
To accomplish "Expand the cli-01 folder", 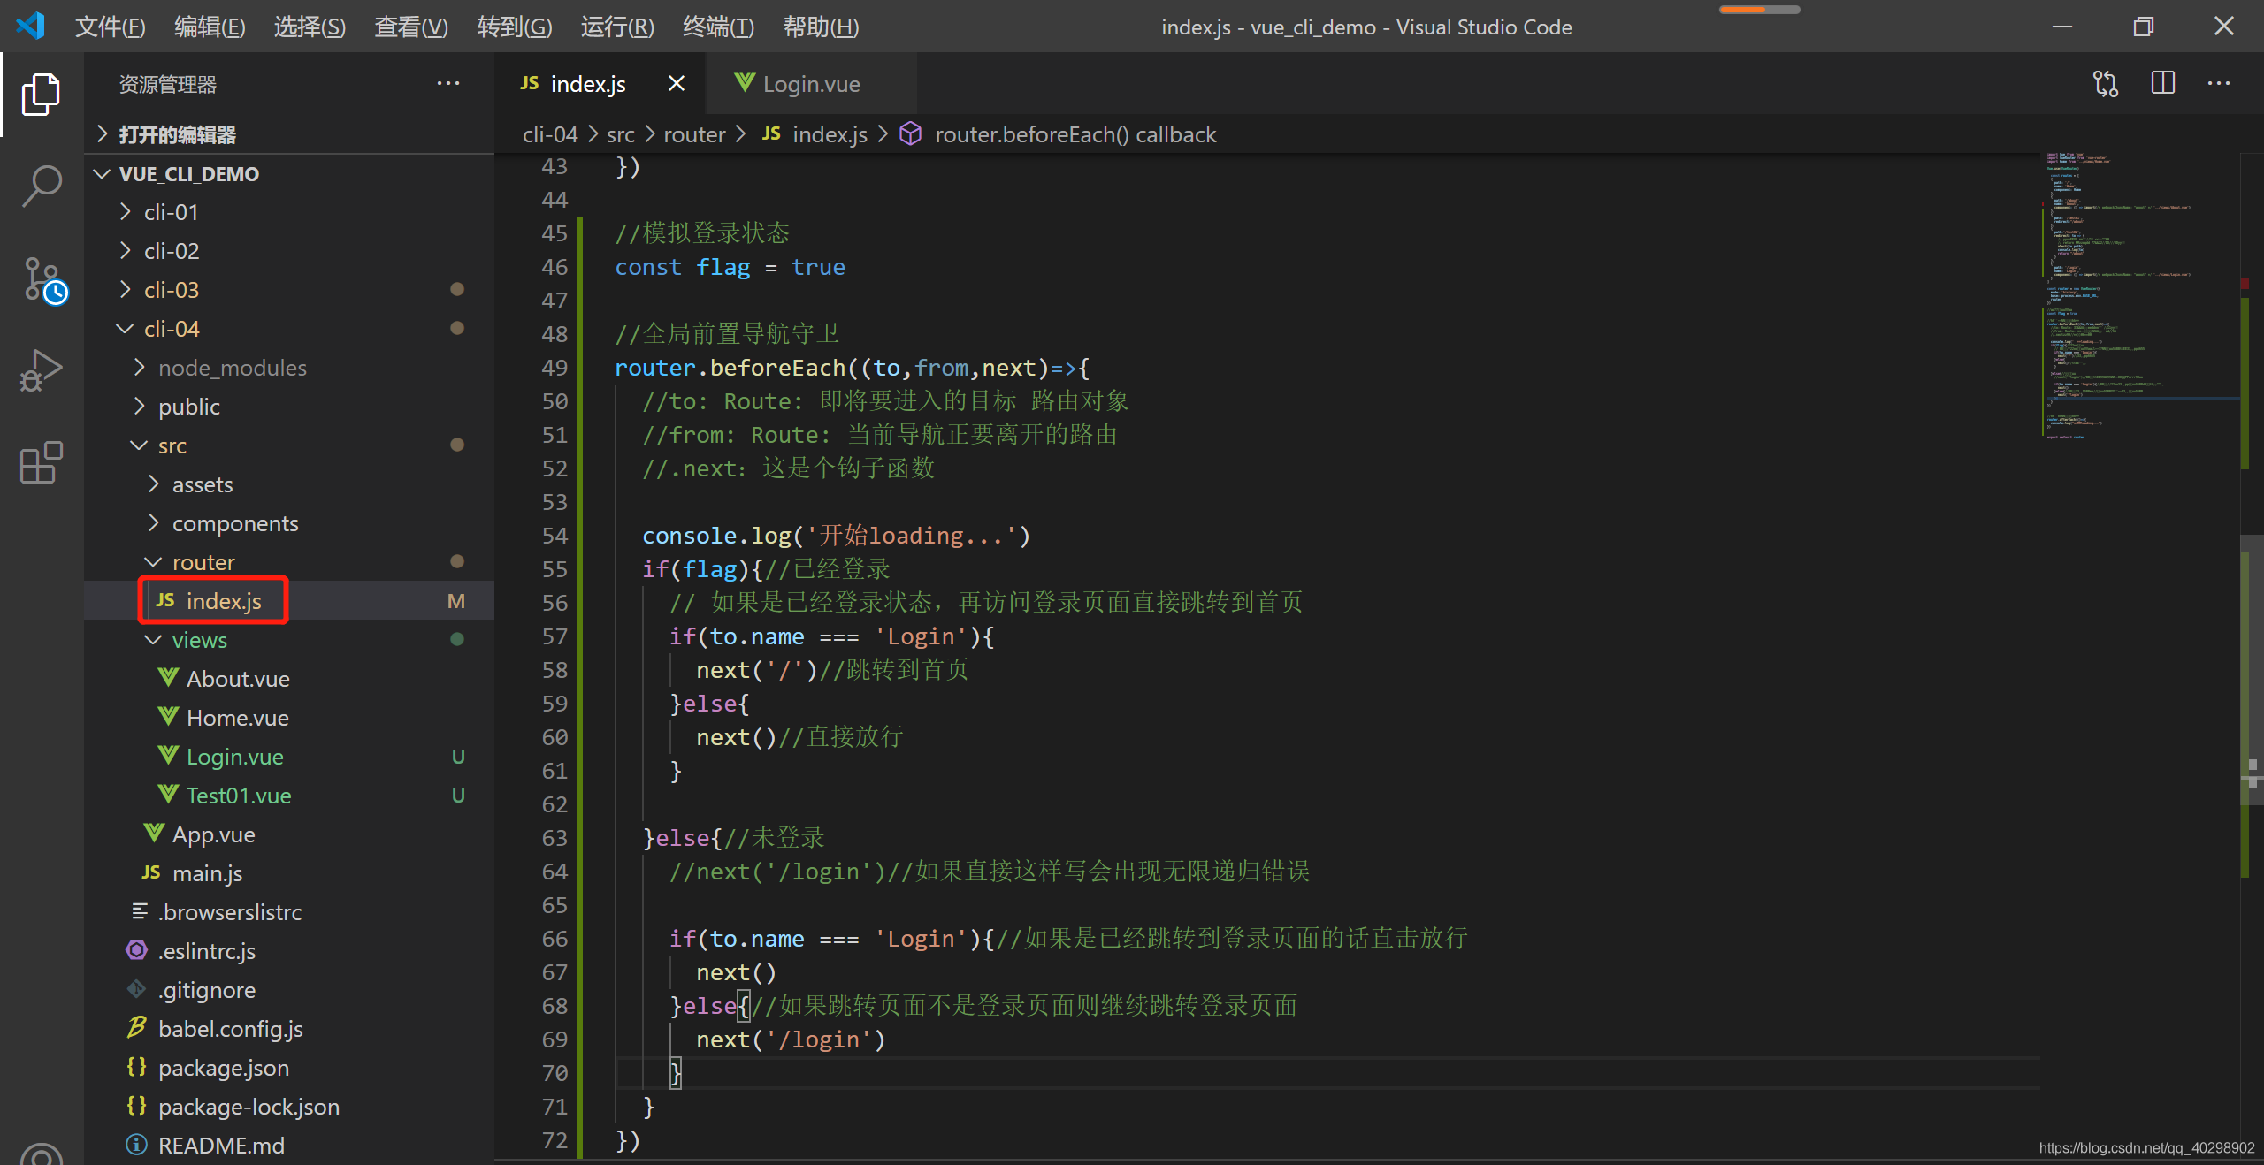I will [x=126, y=212].
